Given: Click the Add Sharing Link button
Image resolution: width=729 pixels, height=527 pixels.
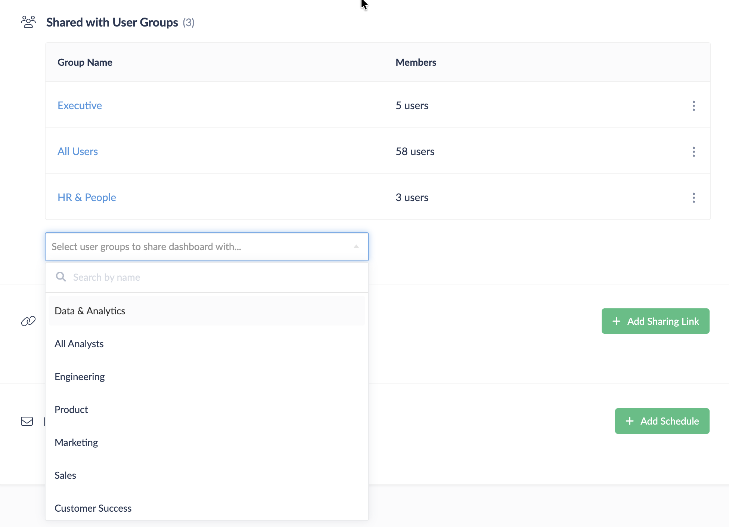Looking at the screenshot, I should pyautogui.click(x=655, y=321).
